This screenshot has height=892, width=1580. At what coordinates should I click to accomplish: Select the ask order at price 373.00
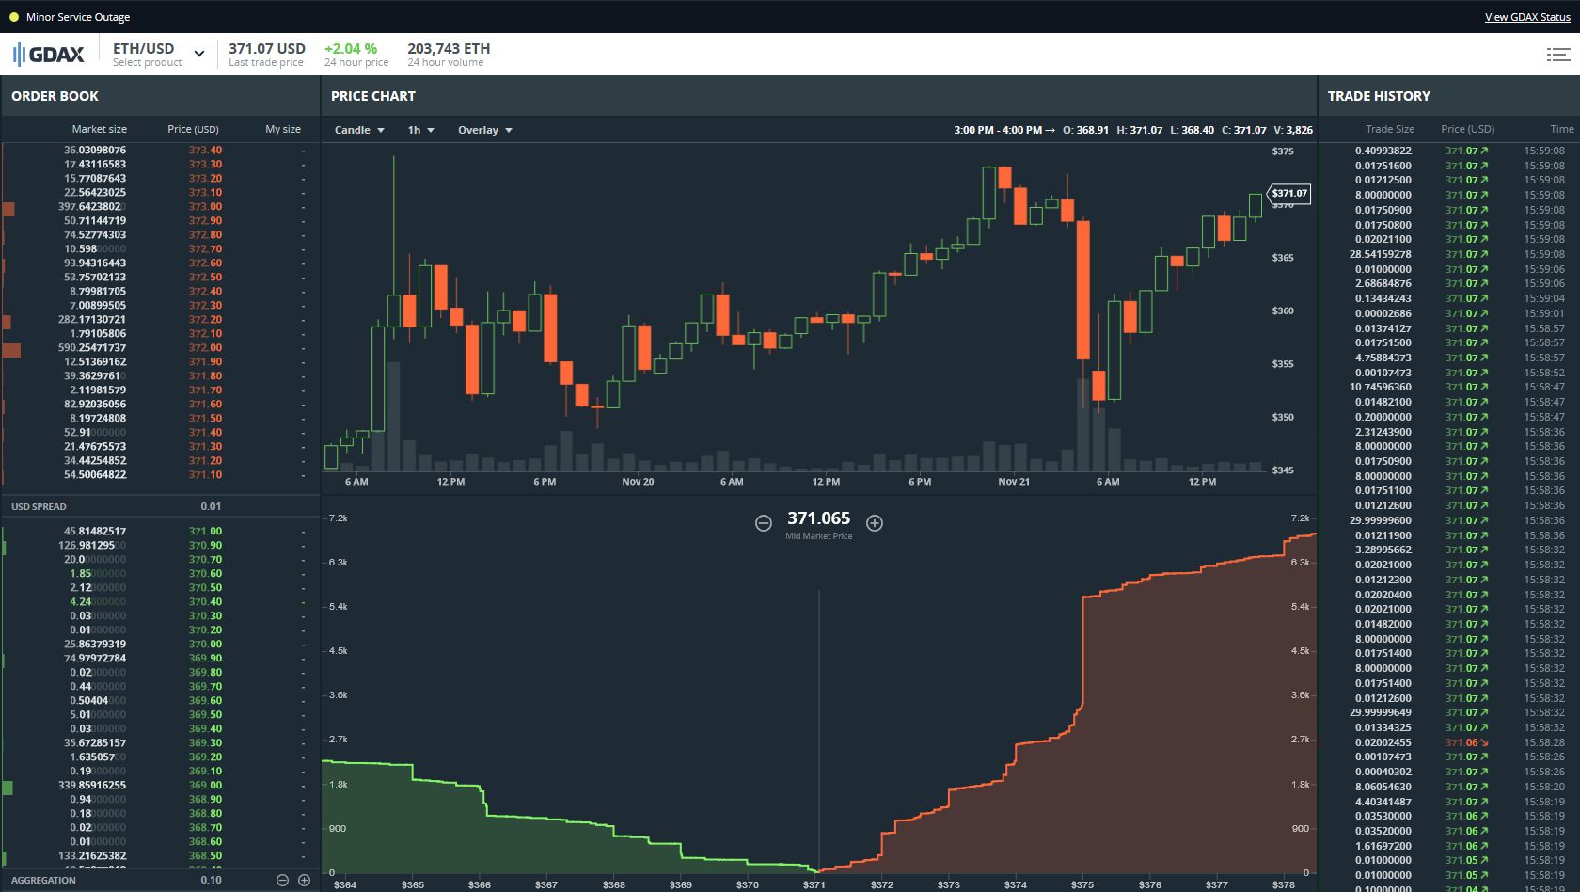[x=160, y=206]
